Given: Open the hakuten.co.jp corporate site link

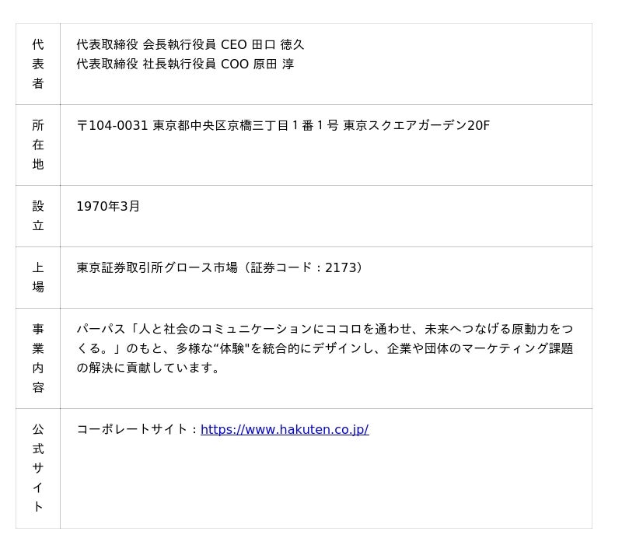Looking at the screenshot, I should (x=285, y=429).
